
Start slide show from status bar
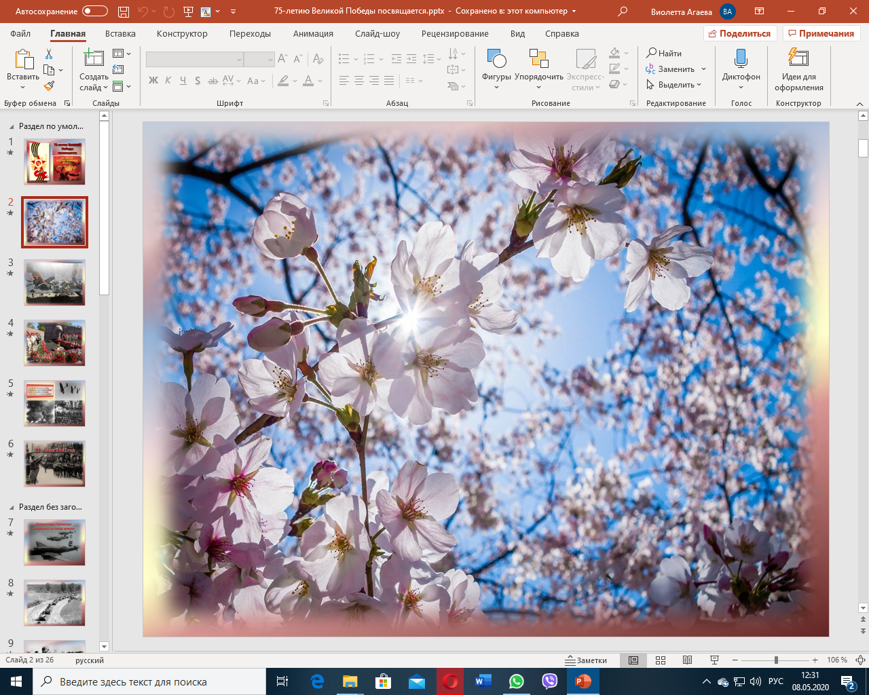pyautogui.click(x=714, y=660)
